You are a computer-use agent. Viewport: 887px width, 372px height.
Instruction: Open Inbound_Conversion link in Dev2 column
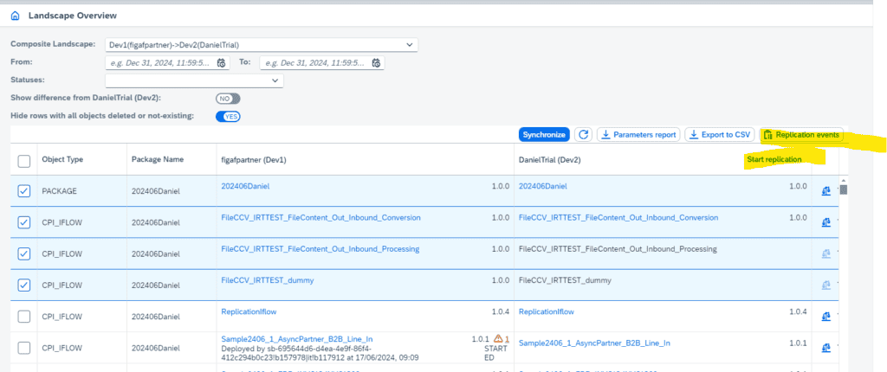[x=618, y=218]
